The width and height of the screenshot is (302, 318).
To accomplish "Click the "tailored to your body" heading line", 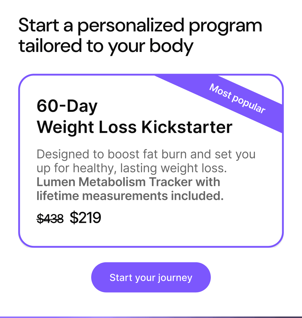I will pyautogui.click(x=106, y=46).
